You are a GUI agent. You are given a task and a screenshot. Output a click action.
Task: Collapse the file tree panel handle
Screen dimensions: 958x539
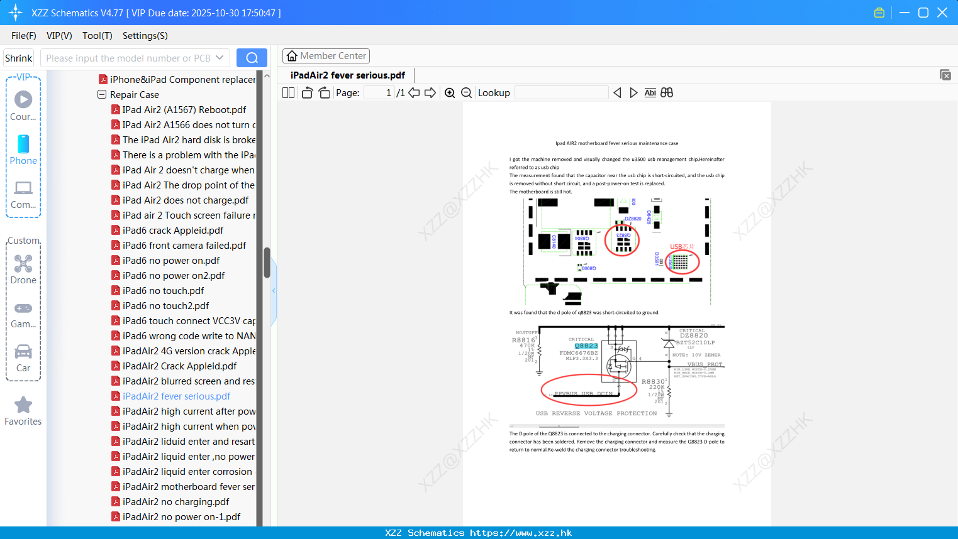(x=274, y=291)
